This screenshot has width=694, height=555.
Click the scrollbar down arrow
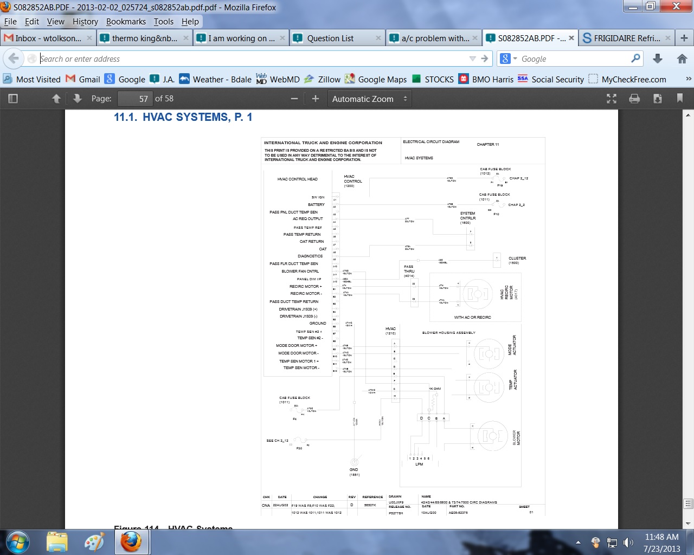pyautogui.click(x=689, y=524)
